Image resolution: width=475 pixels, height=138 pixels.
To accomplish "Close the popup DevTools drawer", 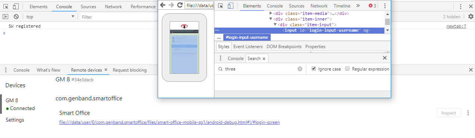I will [x=385, y=58].
